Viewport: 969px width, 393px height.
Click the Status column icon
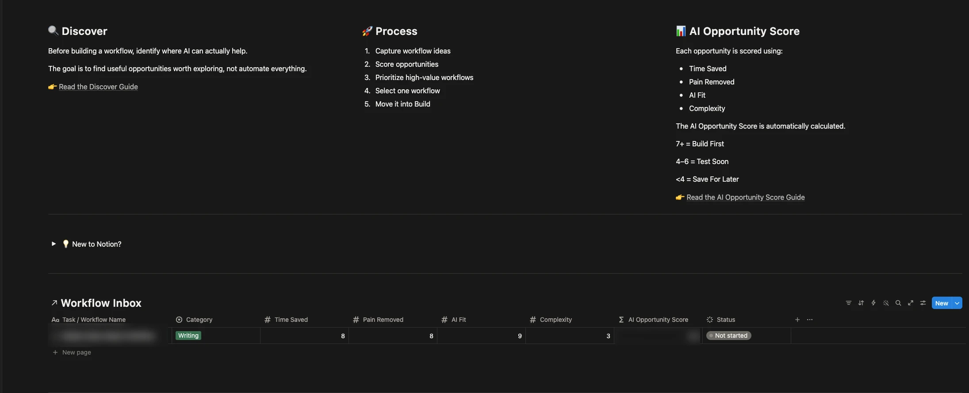point(710,320)
